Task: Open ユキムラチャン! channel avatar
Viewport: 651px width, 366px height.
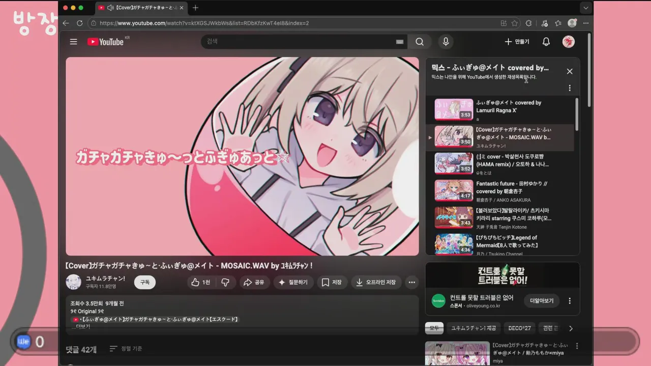Action: tap(74, 282)
